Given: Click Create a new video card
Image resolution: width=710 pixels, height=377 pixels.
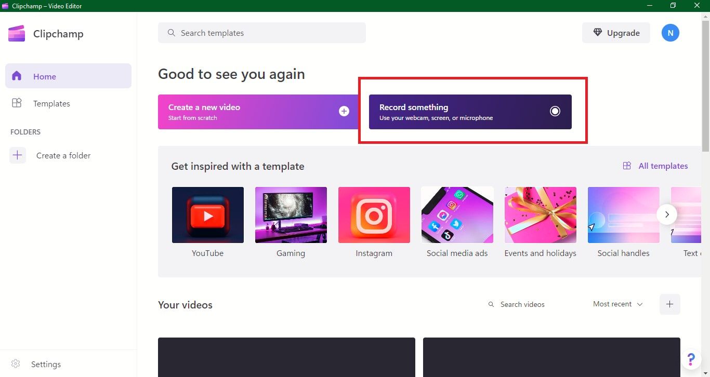Looking at the screenshot, I should point(258,112).
